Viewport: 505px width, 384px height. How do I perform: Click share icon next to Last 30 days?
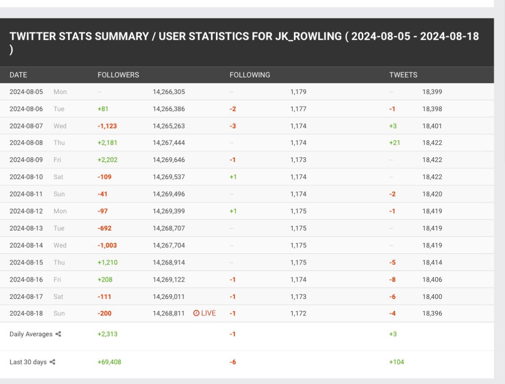[52, 362]
